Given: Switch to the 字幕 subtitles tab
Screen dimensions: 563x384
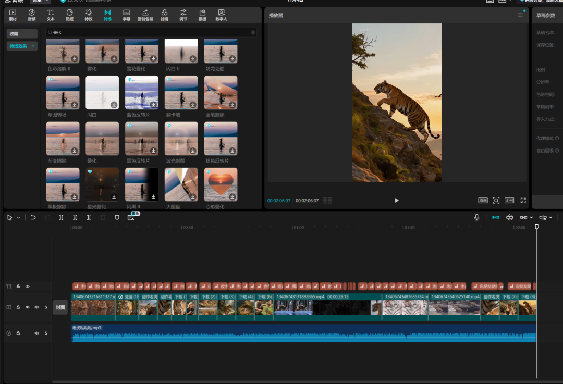Looking at the screenshot, I should tap(126, 15).
